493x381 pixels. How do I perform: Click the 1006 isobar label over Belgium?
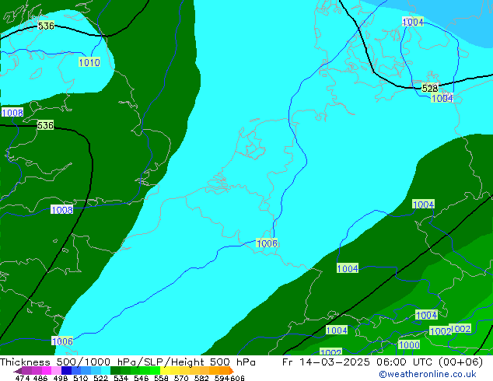click(x=267, y=243)
